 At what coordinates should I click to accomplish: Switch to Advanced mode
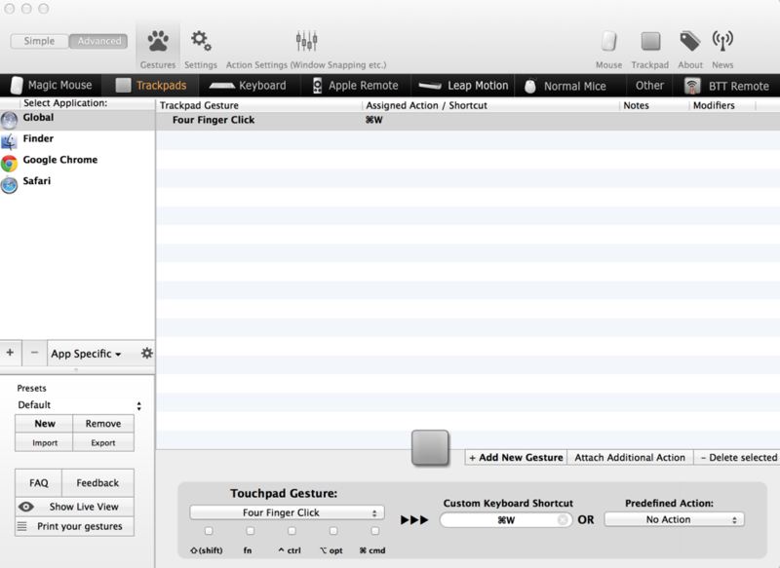[98, 41]
